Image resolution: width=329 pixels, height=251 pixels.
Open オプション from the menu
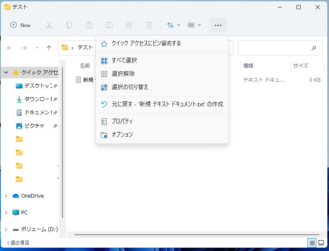(x=122, y=135)
